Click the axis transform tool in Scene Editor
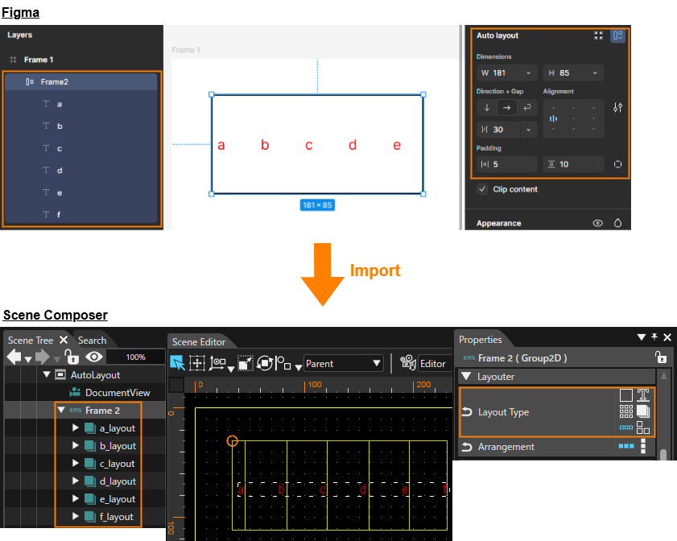677x541 pixels. (x=217, y=363)
